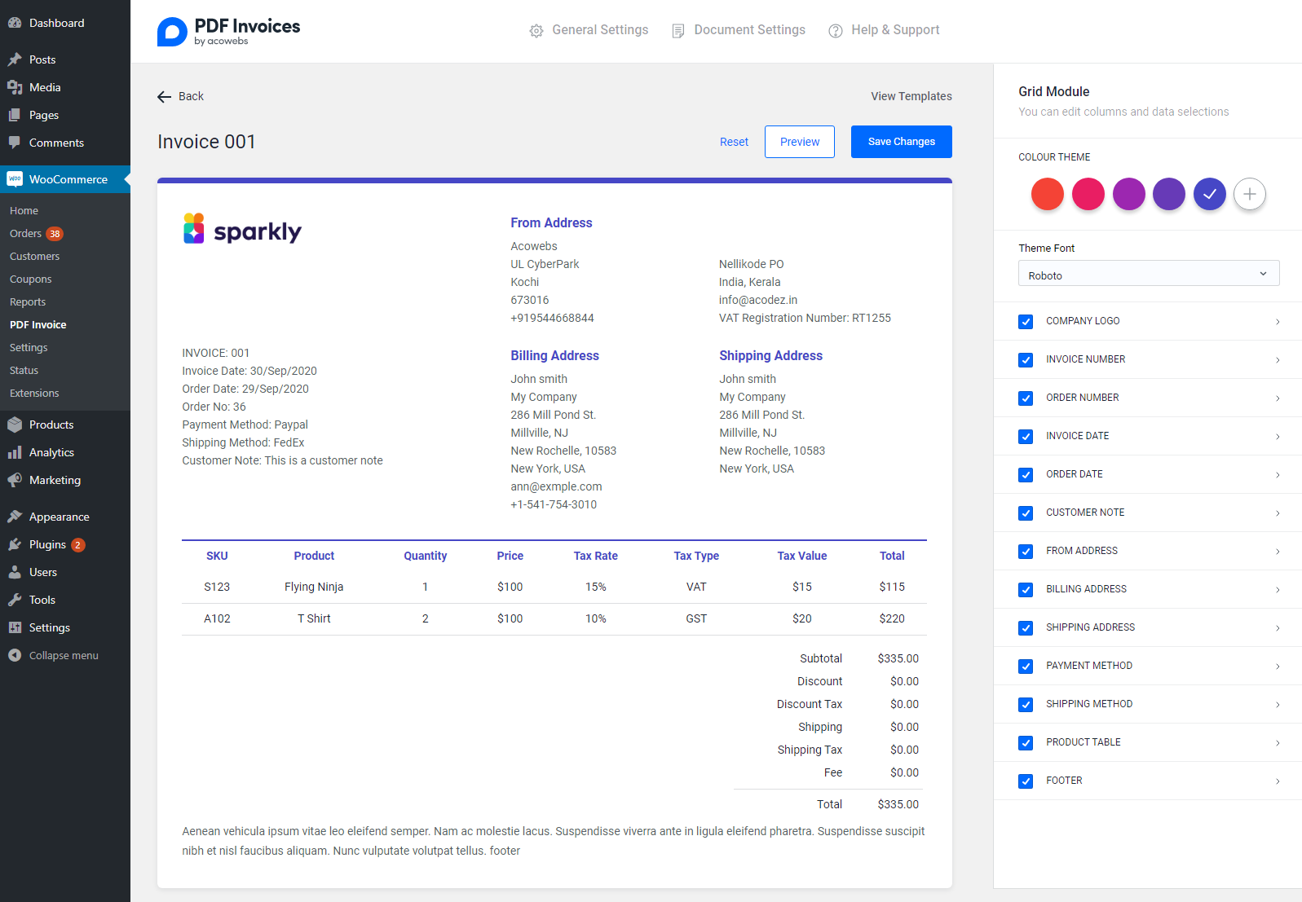The height and width of the screenshot is (902, 1302).
Task: Toggle the From Address checkbox
Action: (1026, 552)
